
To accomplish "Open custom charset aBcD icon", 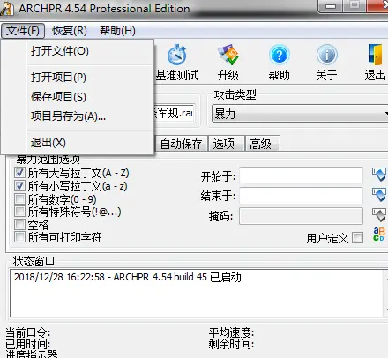I will pyautogui.click(x=378, y=235).
